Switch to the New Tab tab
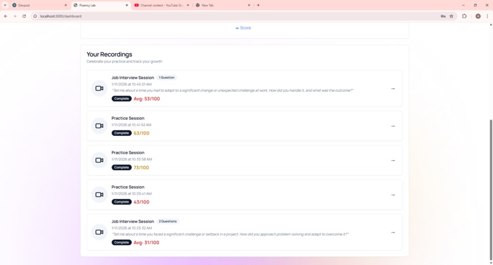 [x=223, y=5]
